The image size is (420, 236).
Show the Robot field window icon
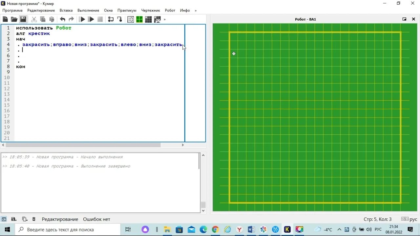pyautogui.click(x=139, y=19)
